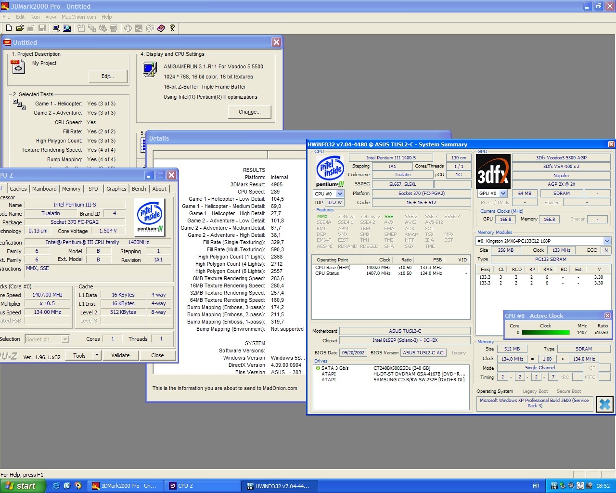Click the Change... display settings button

click(x=249, y=112)
